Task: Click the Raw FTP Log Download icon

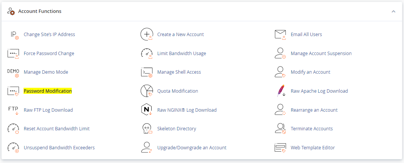Action: click(13, 110)
